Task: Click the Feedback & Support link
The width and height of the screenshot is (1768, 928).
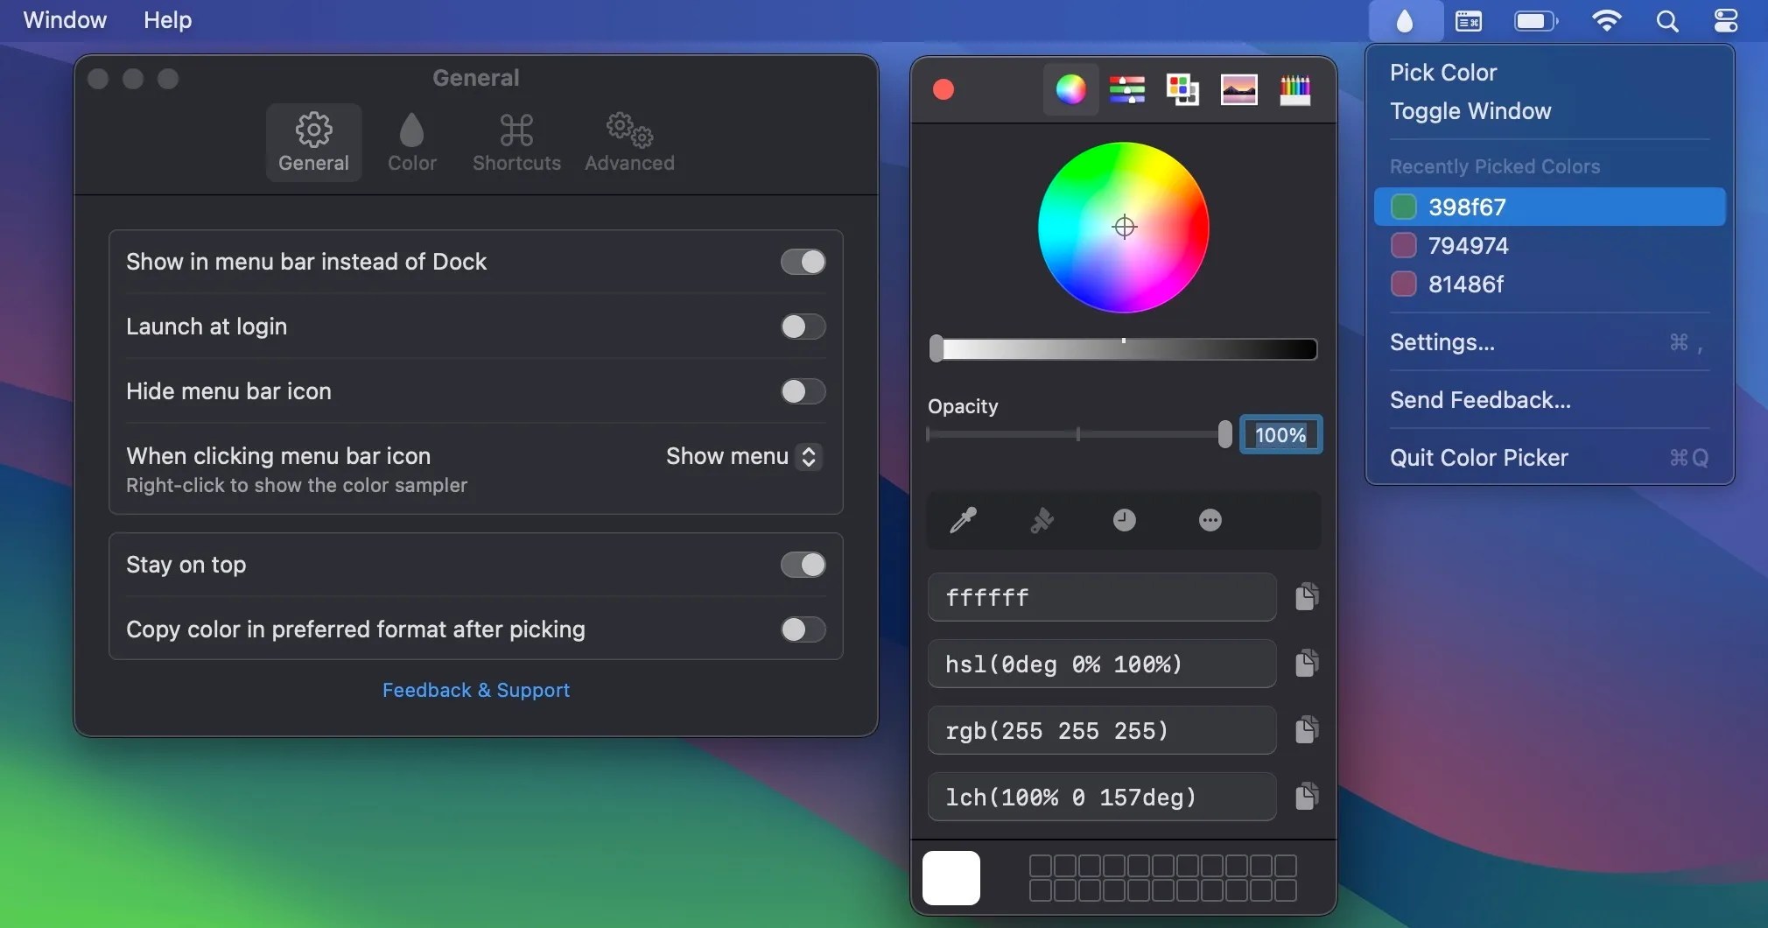Action: (475, 690)
